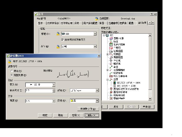182x137 pixels.
Task: Select the geometric tolerance symbol icon
Action: (111, 76)
